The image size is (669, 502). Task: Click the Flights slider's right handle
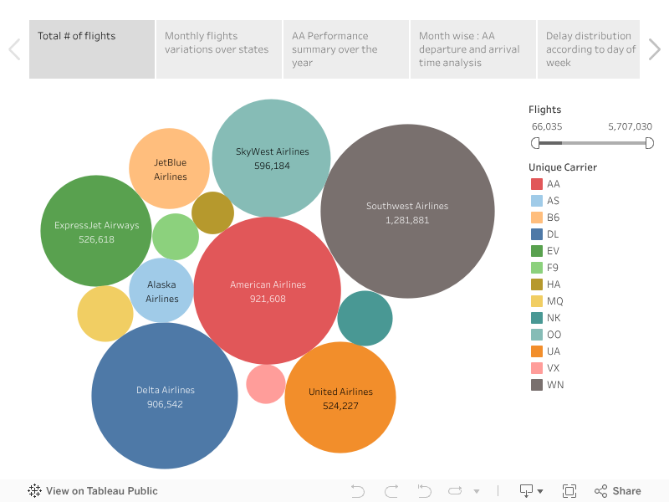[x=649, y=143]
